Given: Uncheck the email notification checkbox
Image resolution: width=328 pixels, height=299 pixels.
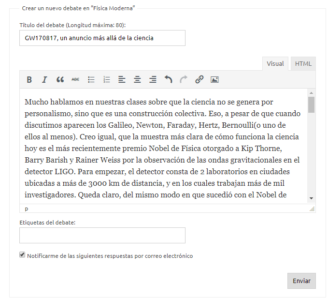Looking at the screenshot, I should [22, 255].
